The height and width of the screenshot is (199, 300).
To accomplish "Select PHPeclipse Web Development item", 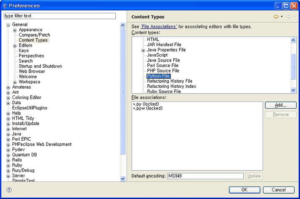I will pos(42,144).
